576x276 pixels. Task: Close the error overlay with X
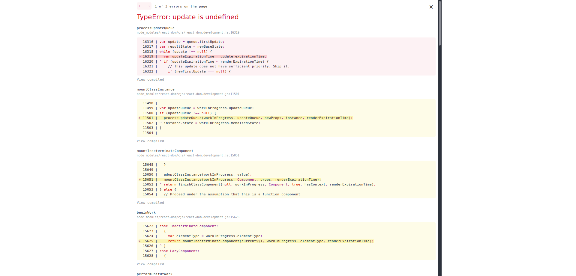pos(431,7)
